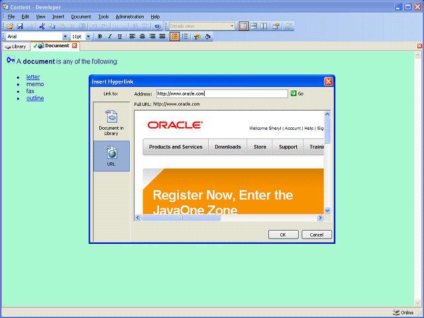Toggle bold formatting
The width and height of the screenshot is (424, 318).
coord(100,36)
